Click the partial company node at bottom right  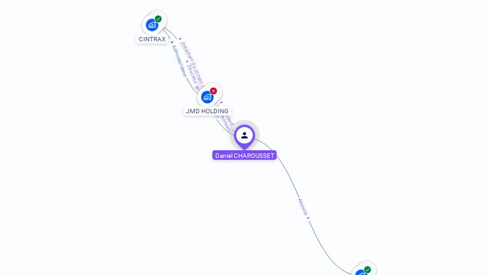[x=362, y=272]
